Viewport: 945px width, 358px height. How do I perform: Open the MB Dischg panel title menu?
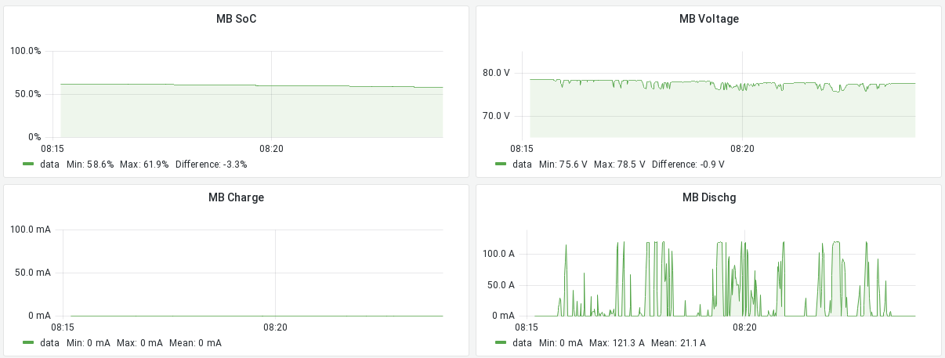(x=708, y=197)
